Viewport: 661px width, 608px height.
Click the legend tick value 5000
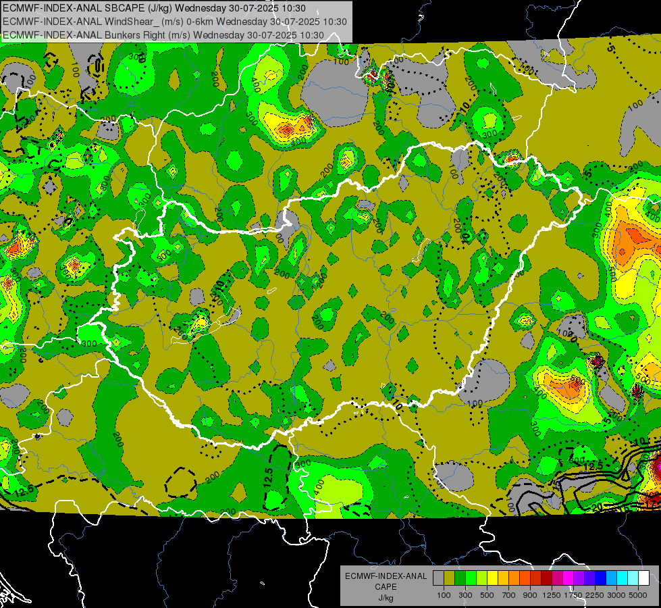638,595
